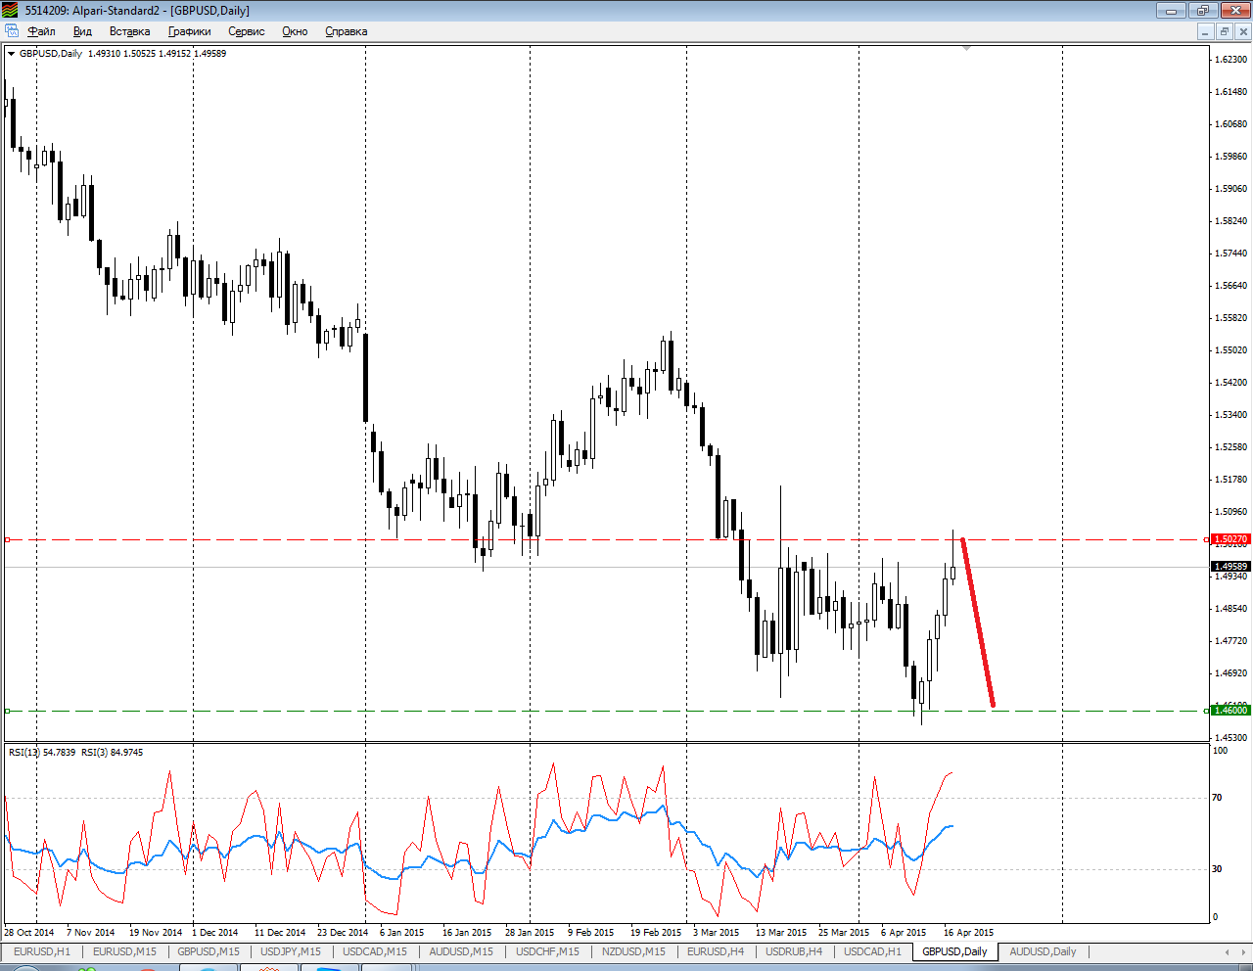Minimize the inner chart window
This screenshot has width=1253, height=971.
1205,31
